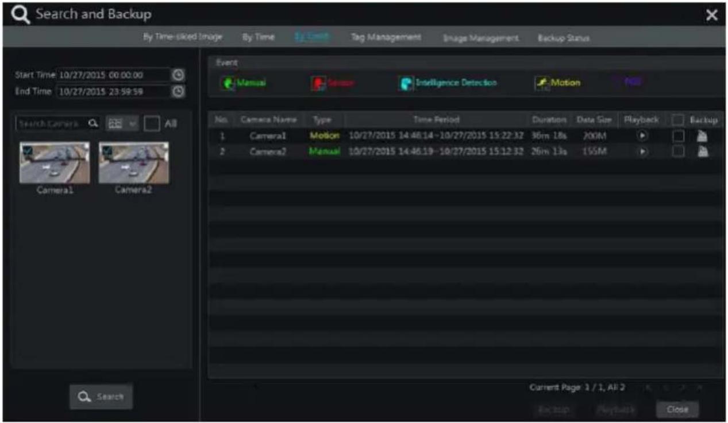Viewport: 728px width, 423px height.
Task: Select the Camera1 preview thumbnail
Action: coord(55,163)
